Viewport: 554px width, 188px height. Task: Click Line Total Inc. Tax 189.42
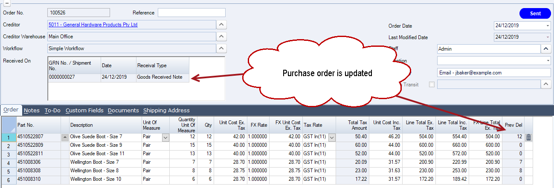(452, 179)
